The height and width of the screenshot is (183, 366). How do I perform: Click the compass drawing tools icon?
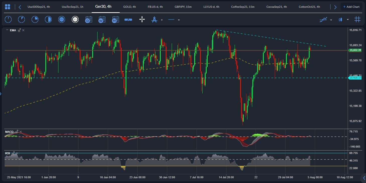[x=154, y=19]
